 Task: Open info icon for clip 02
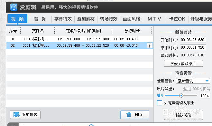(x=149, y=45)
